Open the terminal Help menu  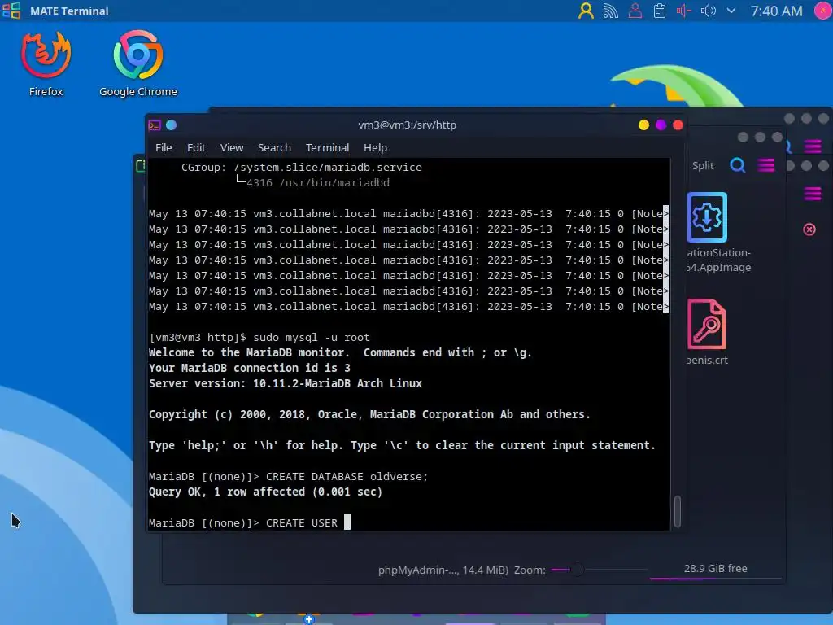(375, 148)
